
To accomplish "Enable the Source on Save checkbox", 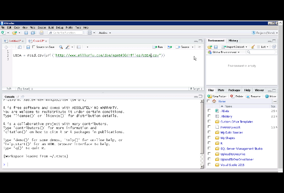I will pos(33,47).
